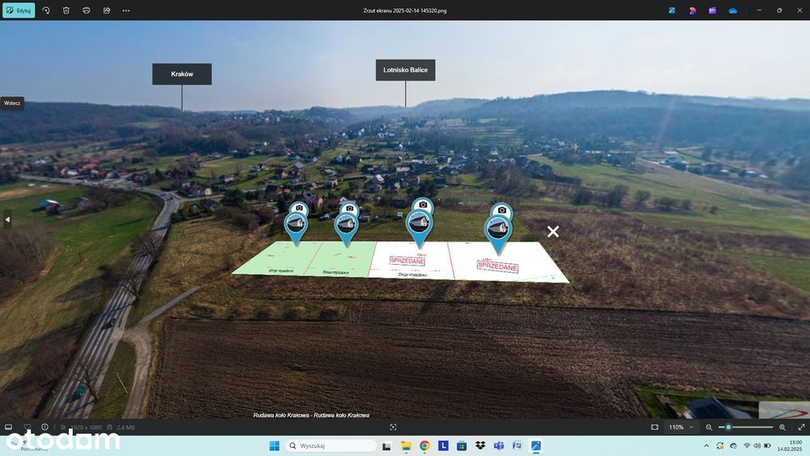The height and width of the screenshot is (456, 810).
Task: Click the scan/visual search icon in bottom bar
Action: pyautogui.click(x=393, y=427)
